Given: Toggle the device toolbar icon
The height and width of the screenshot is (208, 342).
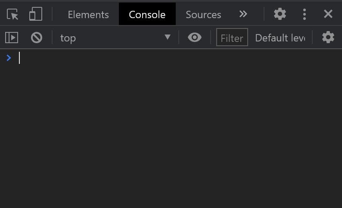Looking at the screenshot, I should tap(36, 14).
